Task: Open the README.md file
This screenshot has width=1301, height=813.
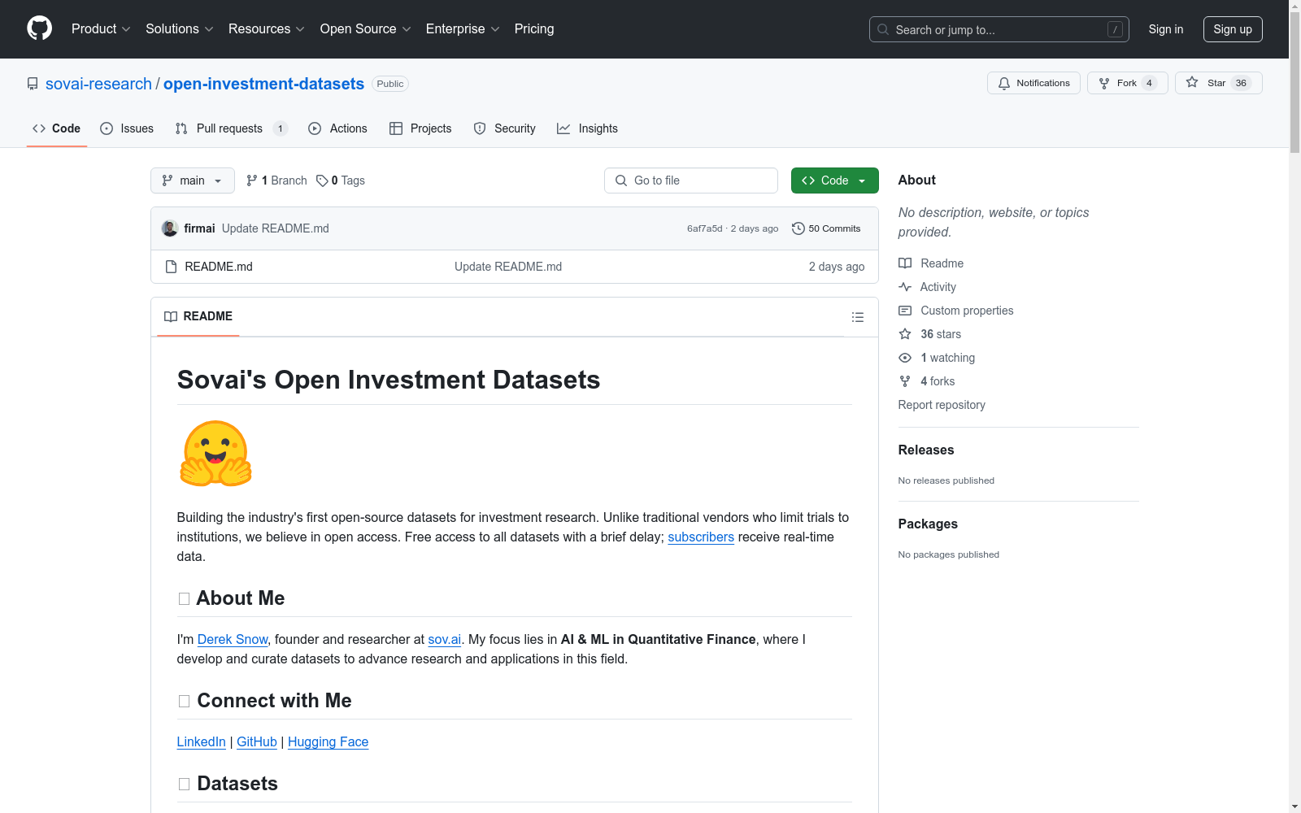Action: tap(219, 267)
